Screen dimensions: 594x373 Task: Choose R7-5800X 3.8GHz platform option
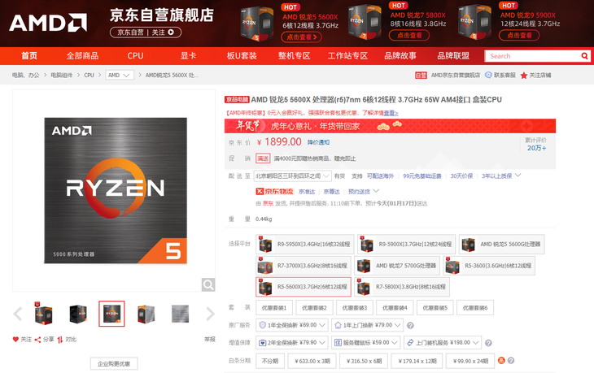coord(402,287)
